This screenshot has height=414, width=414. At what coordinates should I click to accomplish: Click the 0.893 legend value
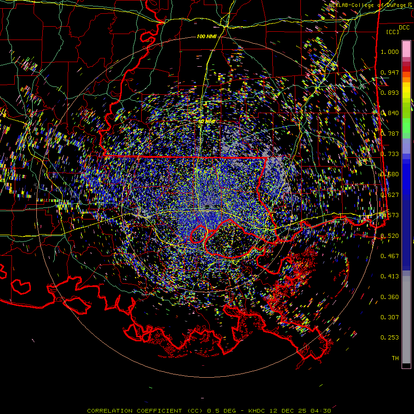pyautogui.click(x=390, y=92)
